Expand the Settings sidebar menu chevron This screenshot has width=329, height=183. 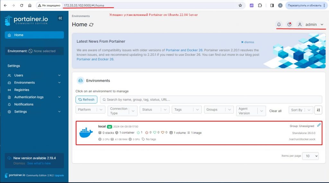pos(59,112)
